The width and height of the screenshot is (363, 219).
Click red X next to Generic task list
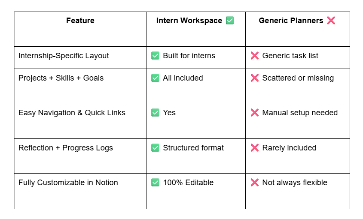[255, 56]
